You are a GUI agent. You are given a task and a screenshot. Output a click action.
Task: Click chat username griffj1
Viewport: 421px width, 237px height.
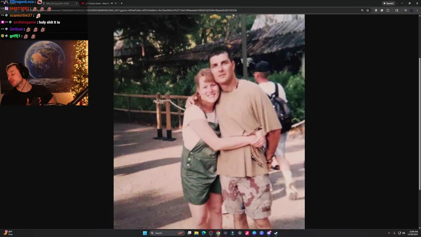15,36
